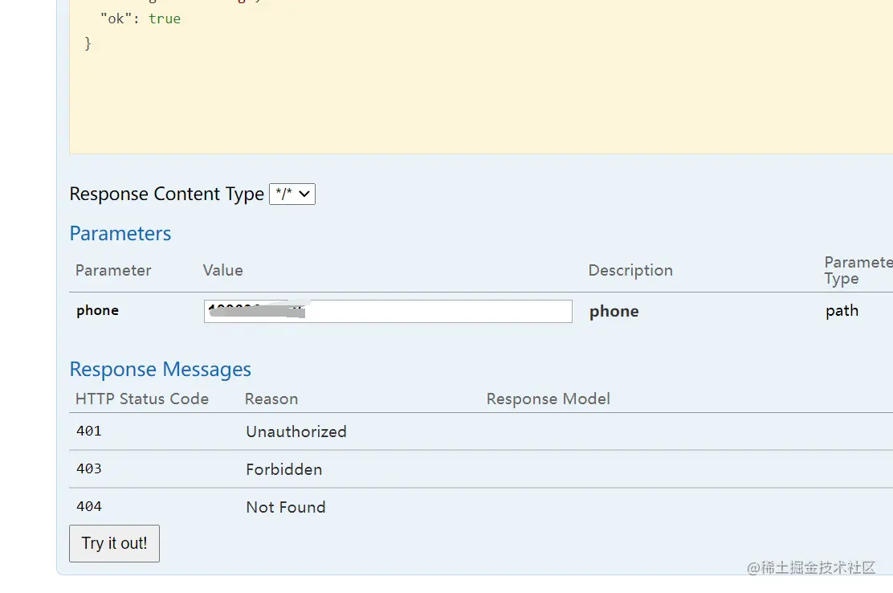Select the Parameters section heading

coord(120,234)
